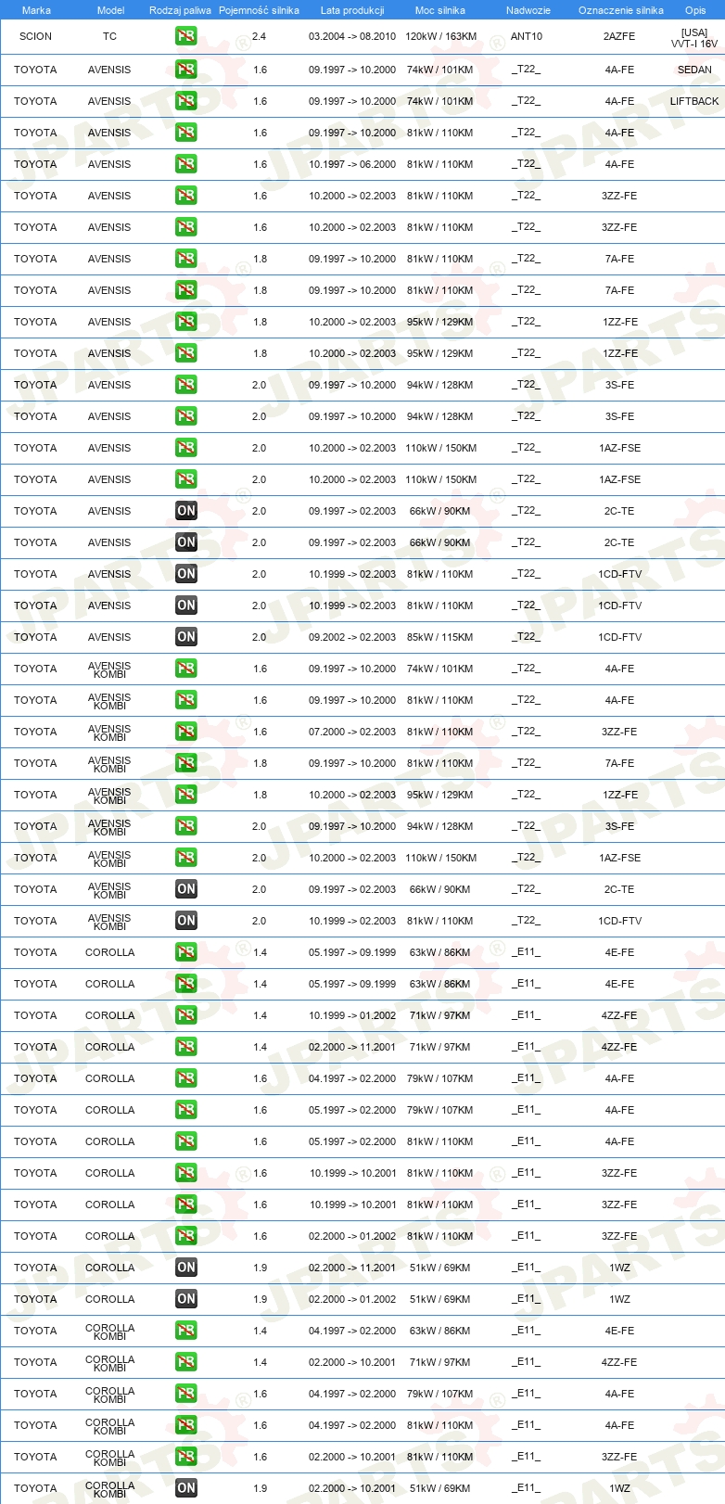Screen dimensions: 725x1504
Task: Select the "85kW / 115KM" power cell
Action: point(440,637)
